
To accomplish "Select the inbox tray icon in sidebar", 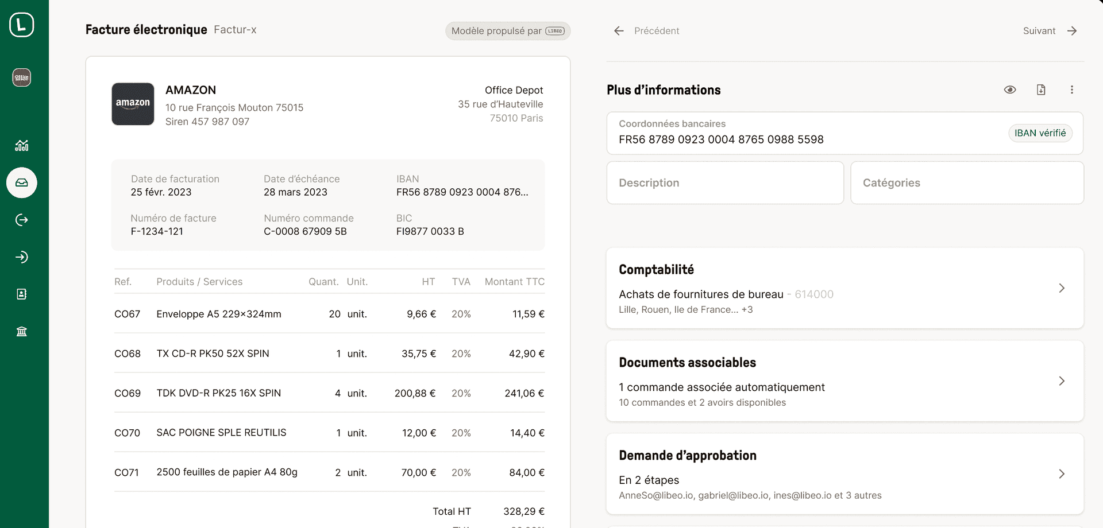I will [x=22, y=183].
